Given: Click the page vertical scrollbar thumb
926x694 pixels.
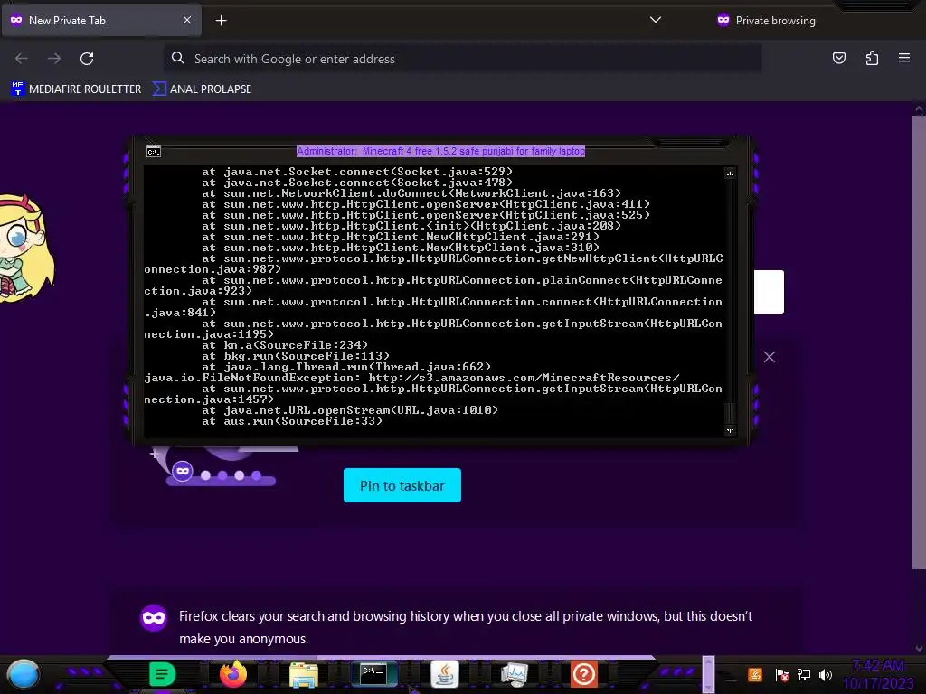Looking at the screenshot, I should [919, 342].
